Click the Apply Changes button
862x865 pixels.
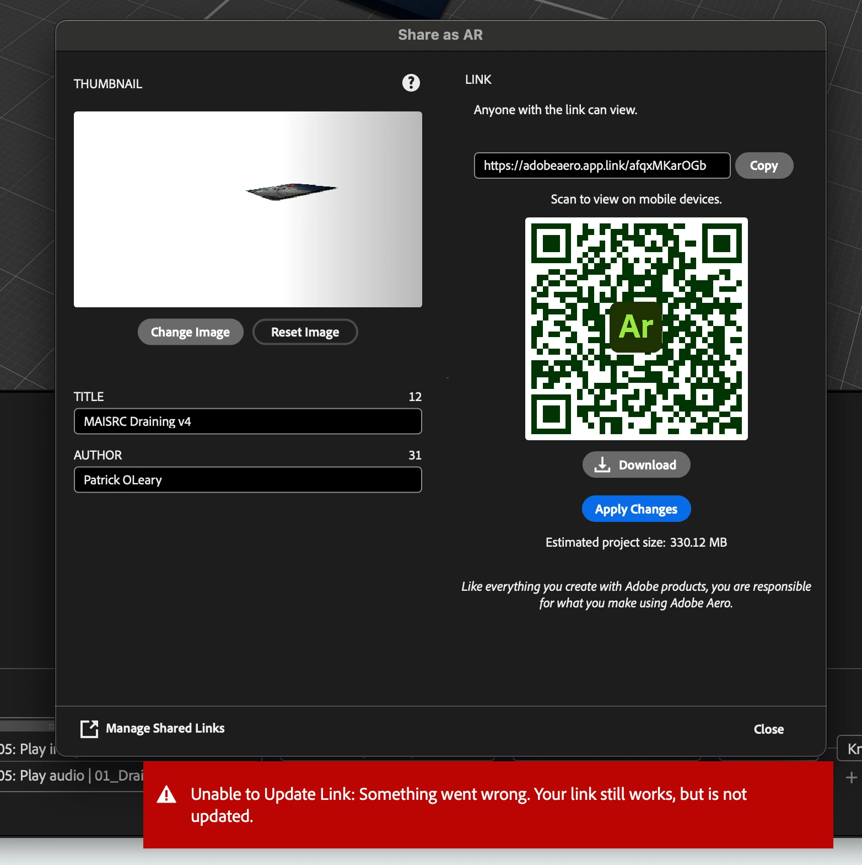(636, 509)
